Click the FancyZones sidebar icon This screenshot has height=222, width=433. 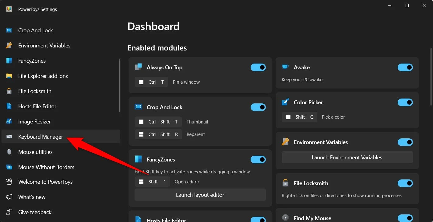point(9,61)
